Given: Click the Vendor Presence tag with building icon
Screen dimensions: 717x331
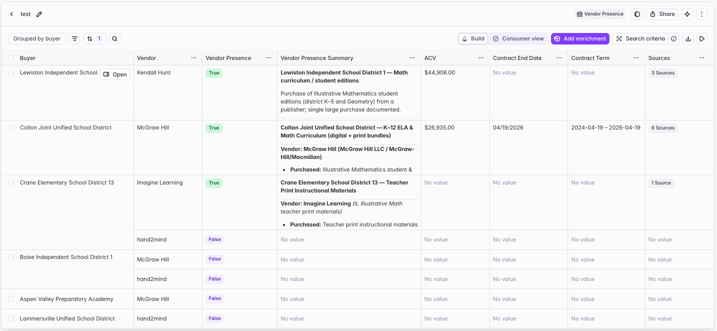Looking at the screenshot, I should (600, 14).
